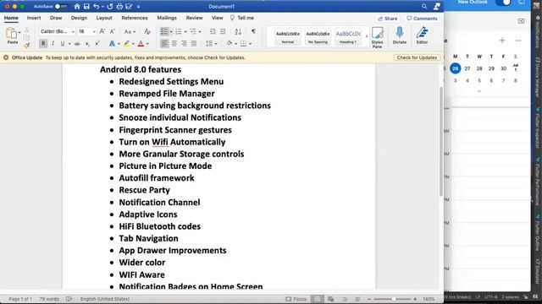The width and height of the screenshot is (542, 304).
Task: Enable Focus mode in status bar
Action: 296,299
